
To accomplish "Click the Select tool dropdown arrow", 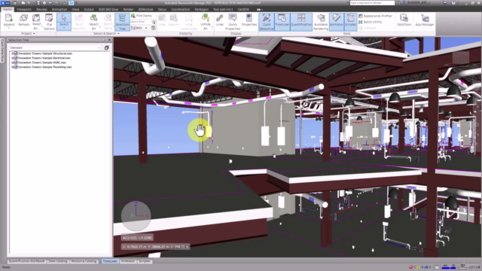I will (64, 28).
